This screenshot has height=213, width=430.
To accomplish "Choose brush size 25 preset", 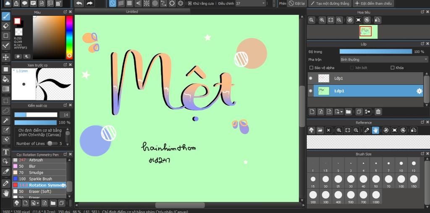I will coord(338,181).
